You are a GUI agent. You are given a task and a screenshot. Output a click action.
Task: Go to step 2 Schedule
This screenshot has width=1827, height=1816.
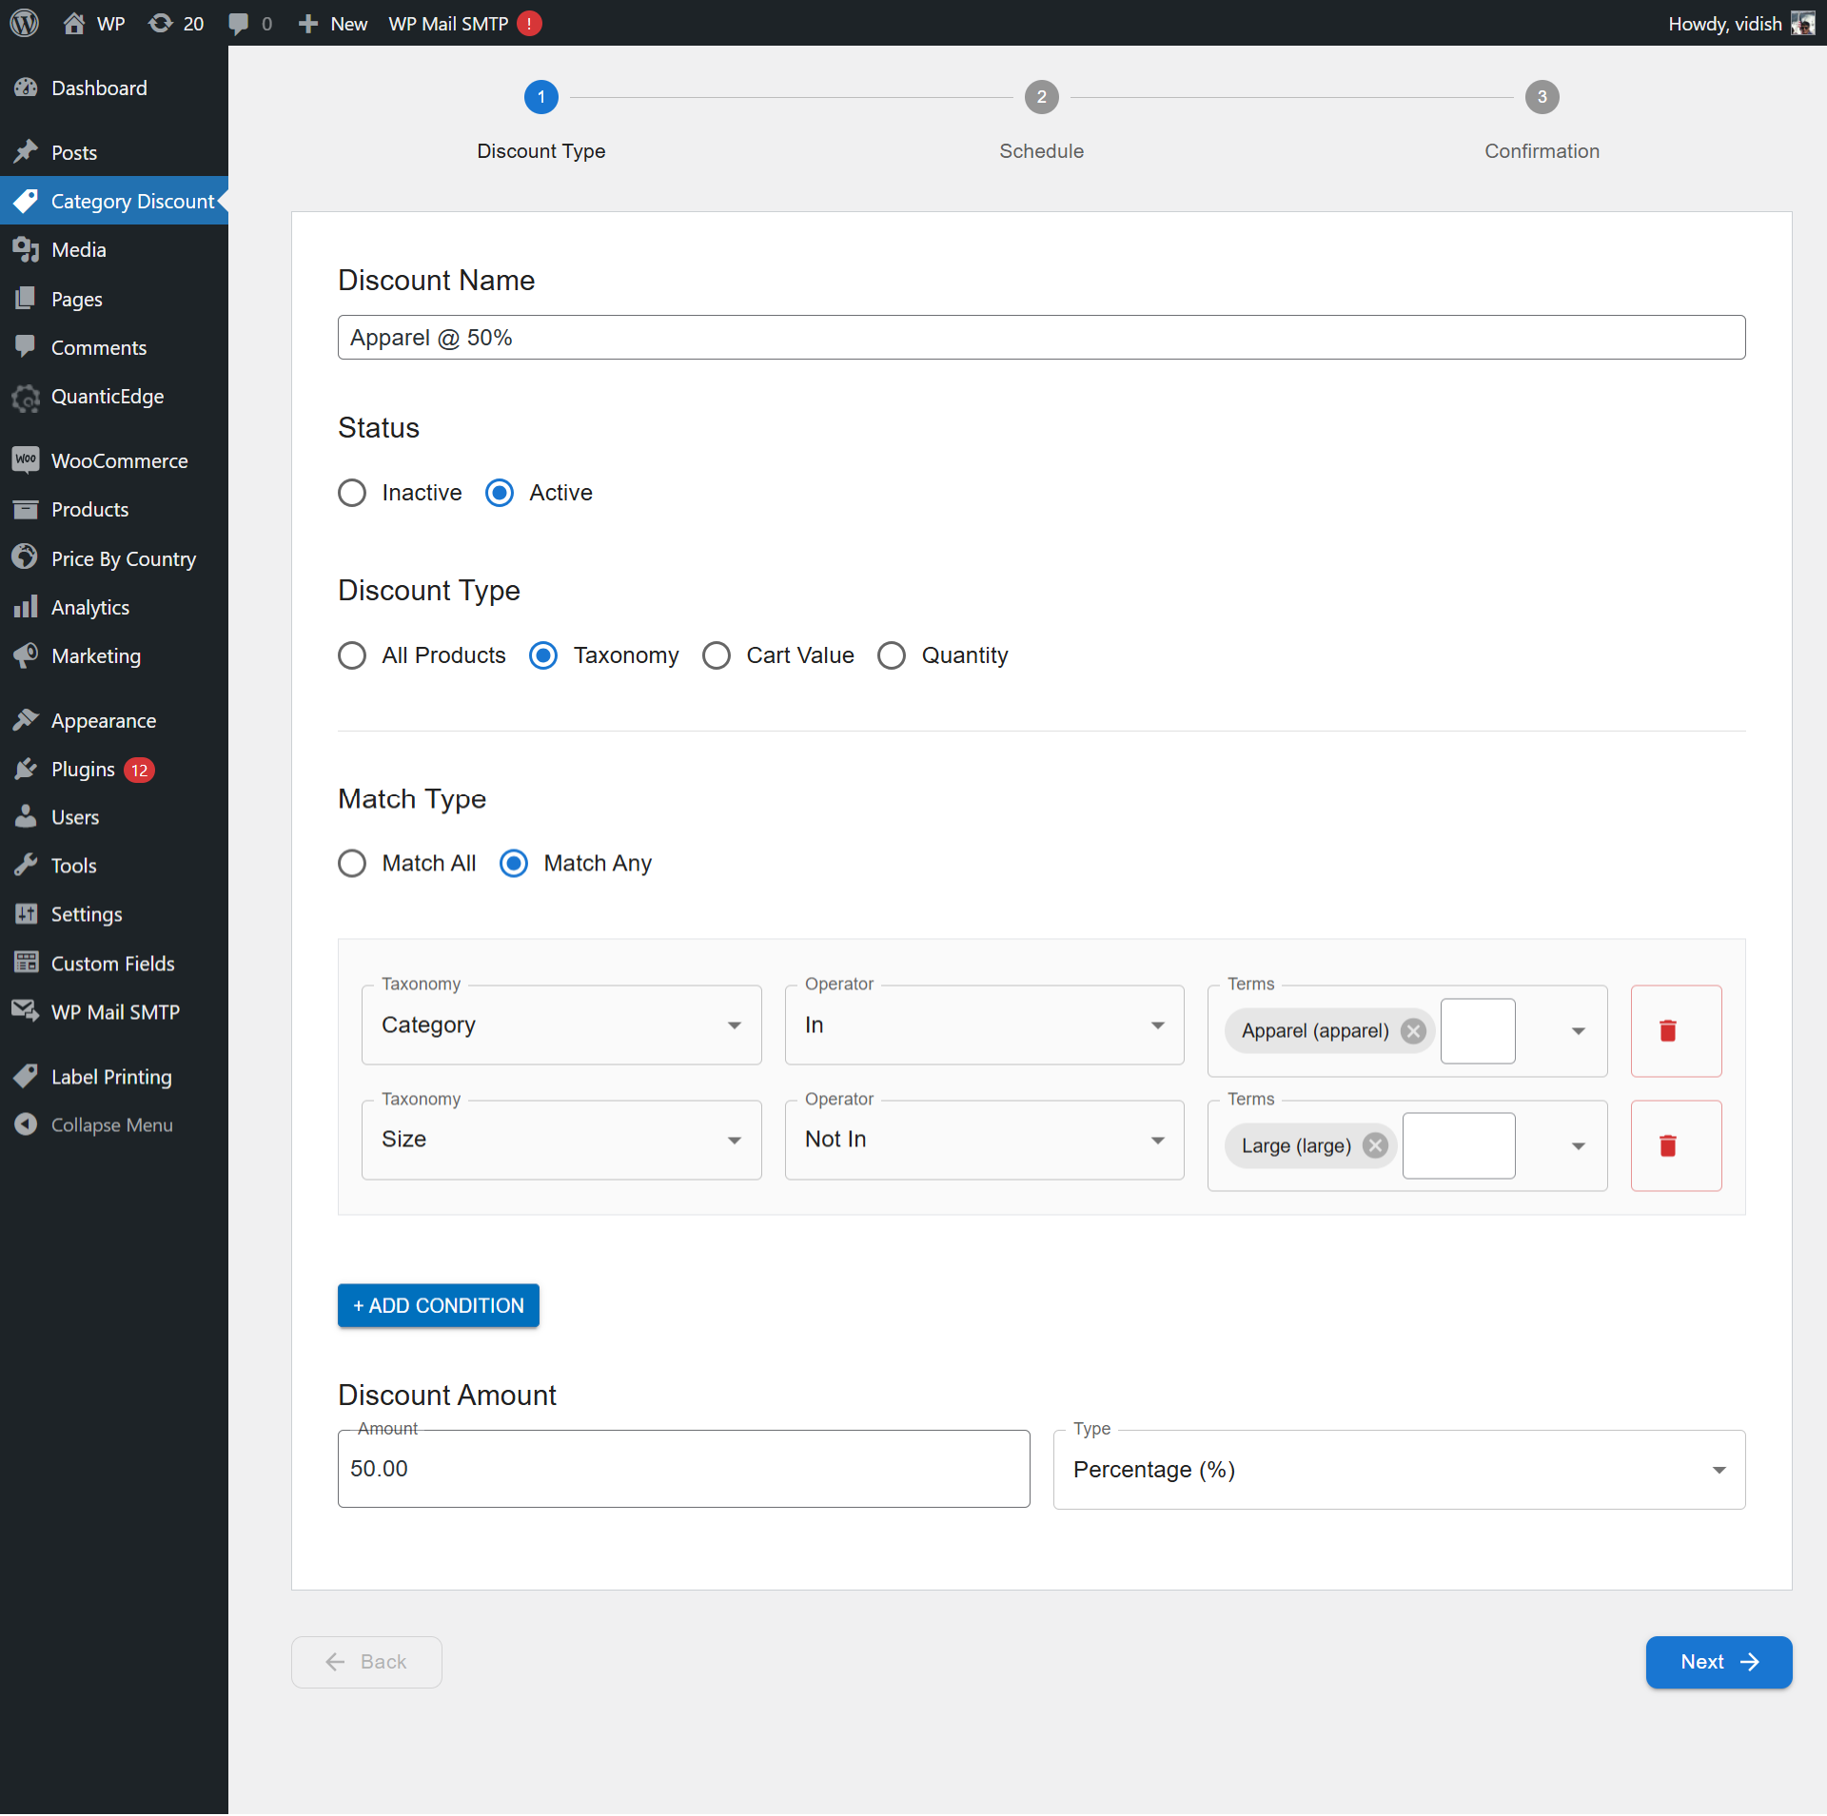coord(1041,97)
